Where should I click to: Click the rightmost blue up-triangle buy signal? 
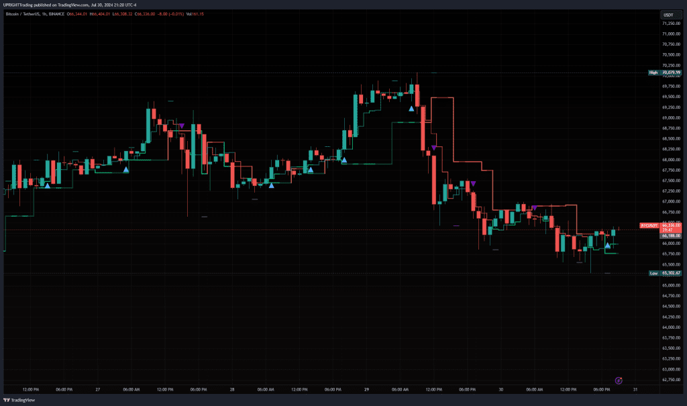pyautogui.click(x=608, y=246)
